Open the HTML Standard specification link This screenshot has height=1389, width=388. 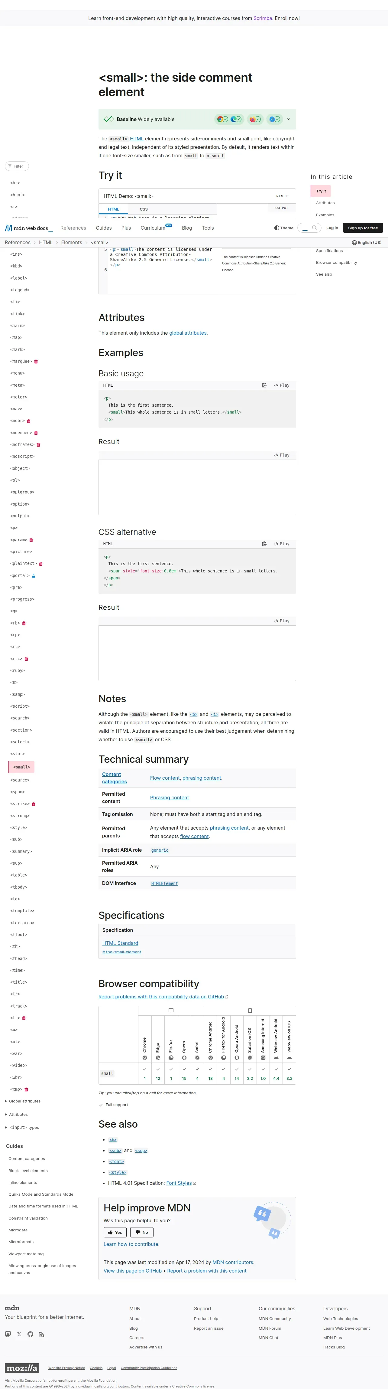click(120, 943)
